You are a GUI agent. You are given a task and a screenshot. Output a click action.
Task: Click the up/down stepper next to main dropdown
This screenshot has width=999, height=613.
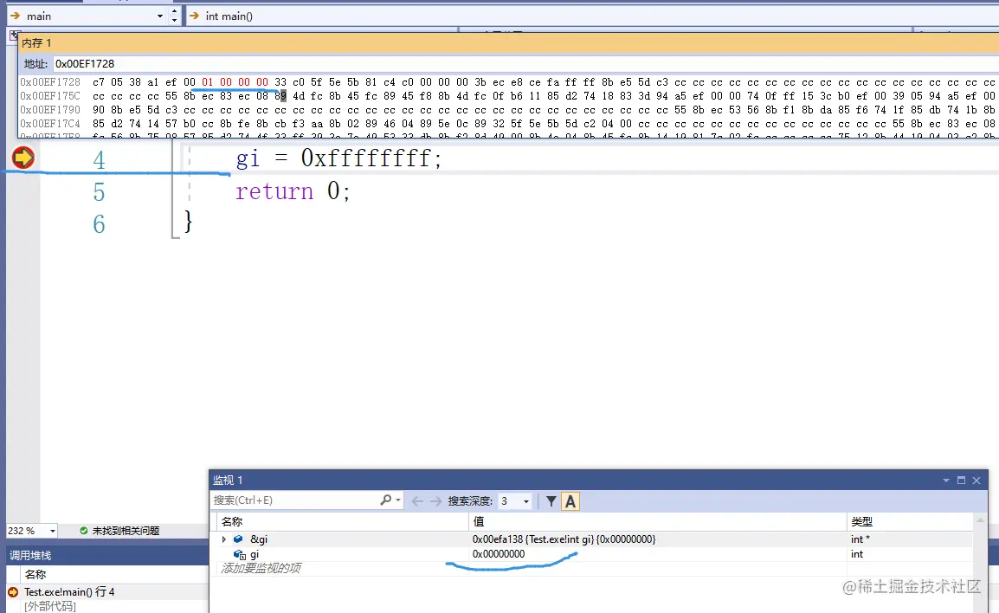click(x=175, y=16)
